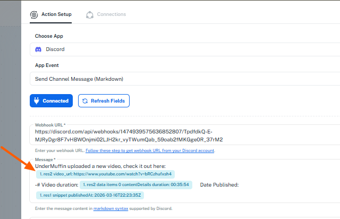
Task: Select the res2 video_url mapped tag
Action: tap(106, 174)
